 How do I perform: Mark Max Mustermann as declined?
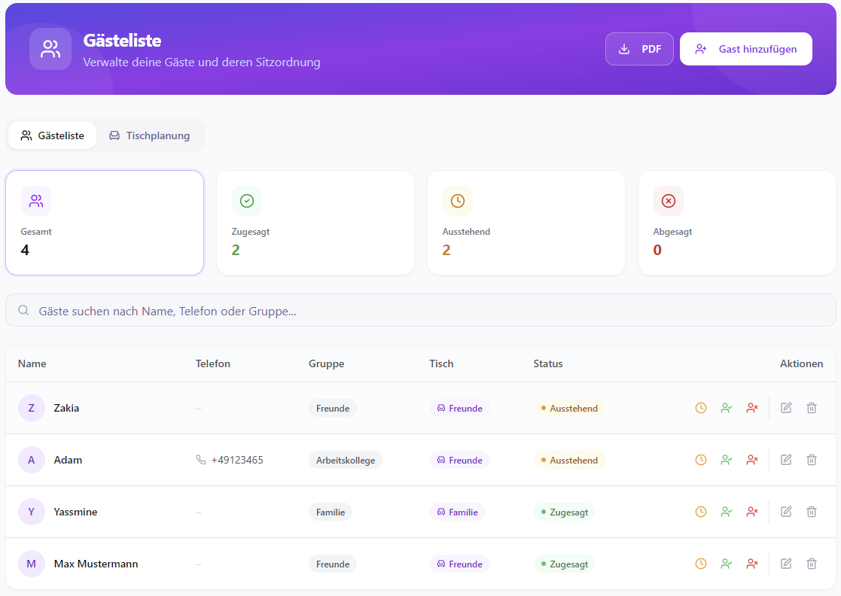point(752,564)
